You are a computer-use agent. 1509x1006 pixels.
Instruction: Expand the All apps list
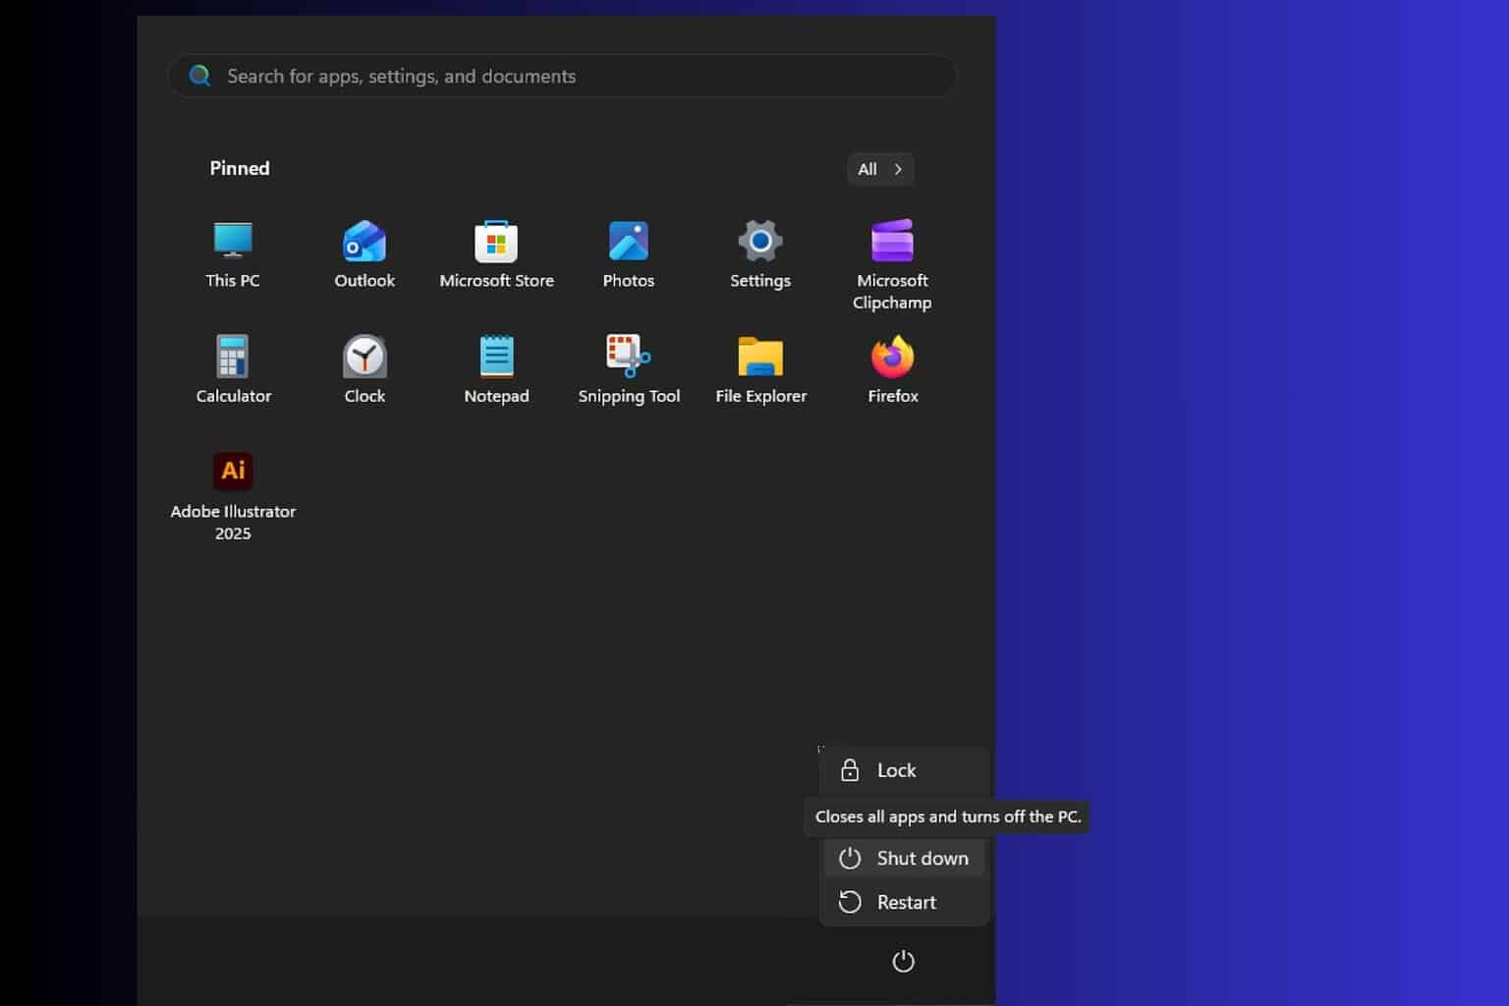coord(878,169)
